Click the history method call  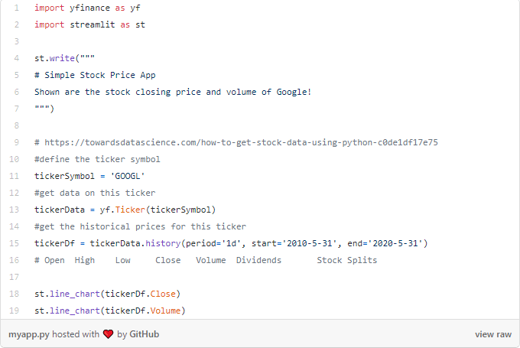coord(163,243)
